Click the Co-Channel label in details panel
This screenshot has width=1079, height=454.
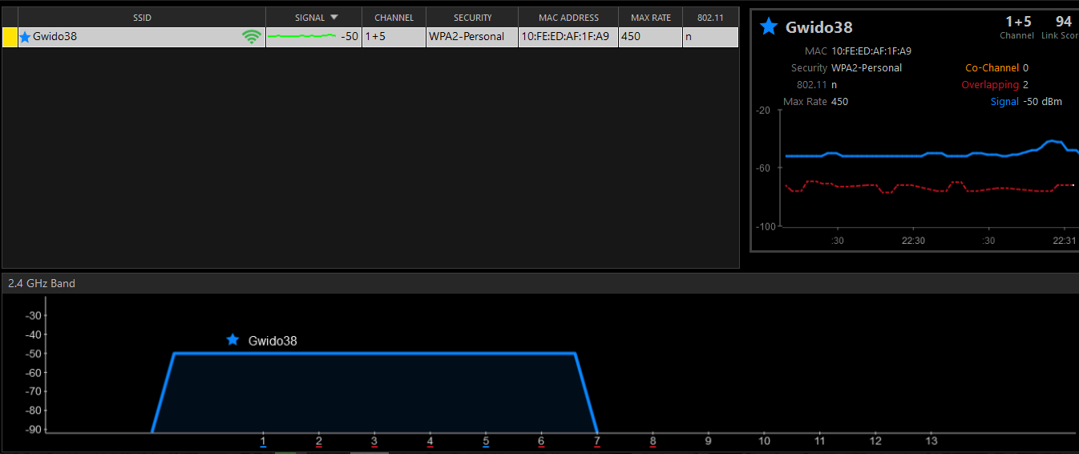coord(992,68)
